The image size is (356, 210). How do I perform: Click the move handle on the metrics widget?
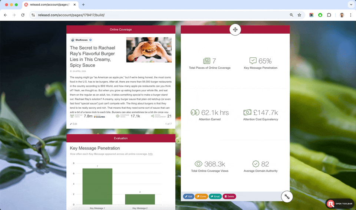coord(235,30)
